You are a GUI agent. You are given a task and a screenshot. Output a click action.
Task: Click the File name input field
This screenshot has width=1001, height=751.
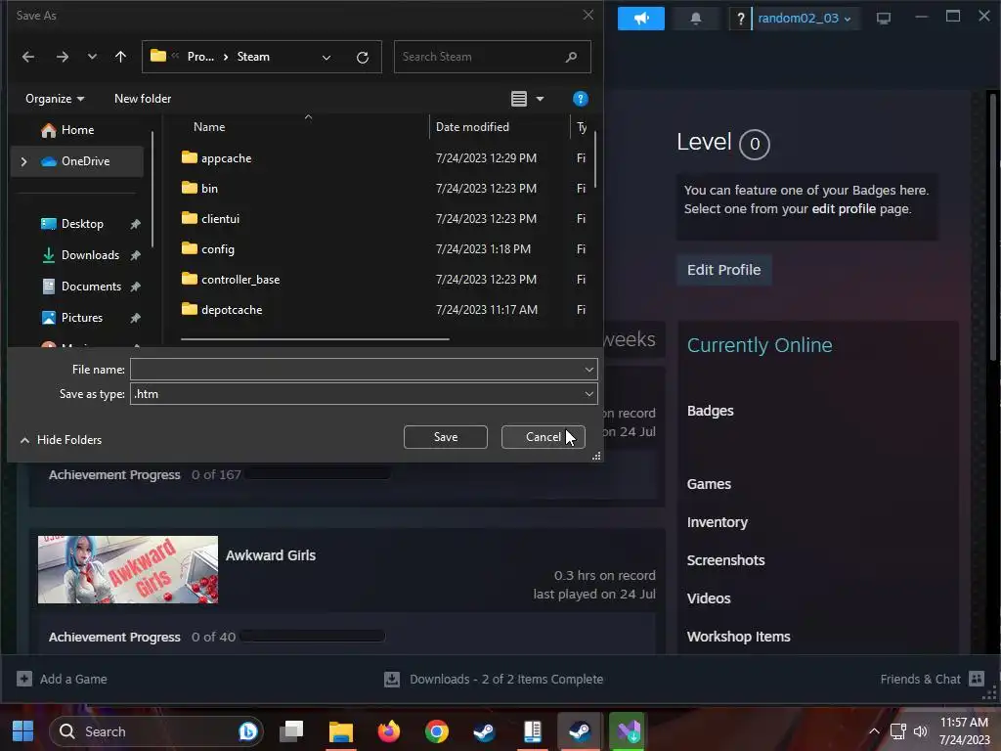tap(356, 369)
